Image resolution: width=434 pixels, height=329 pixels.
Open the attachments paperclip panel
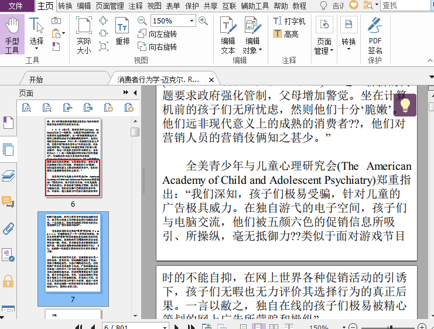coord(8,228)
